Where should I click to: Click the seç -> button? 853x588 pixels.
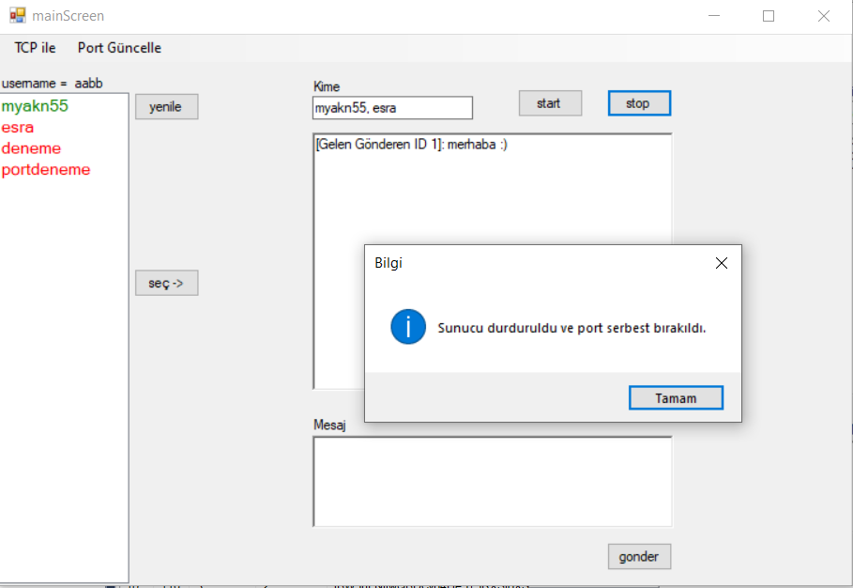tap(166, 284)
